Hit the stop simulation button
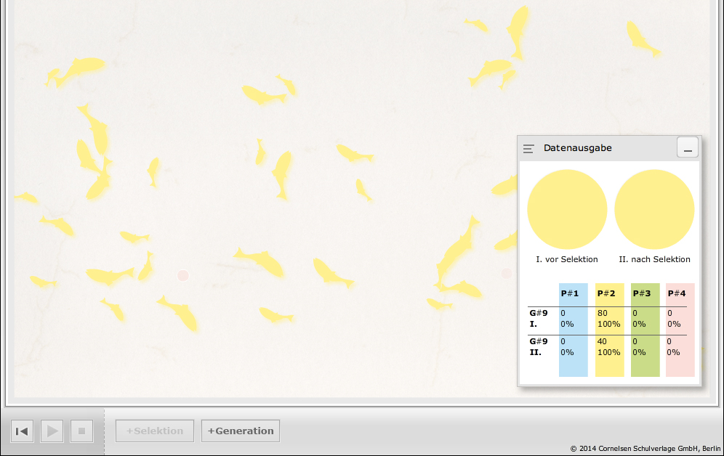 [81, 431]
